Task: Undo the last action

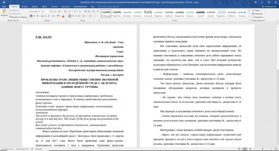Action: click(10, 2)
